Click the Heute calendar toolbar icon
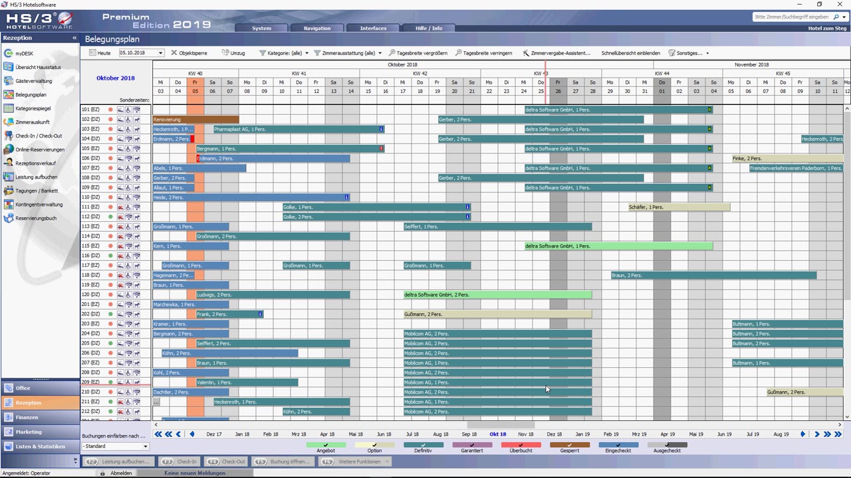The image size is (851, 478). coord(92,53)
